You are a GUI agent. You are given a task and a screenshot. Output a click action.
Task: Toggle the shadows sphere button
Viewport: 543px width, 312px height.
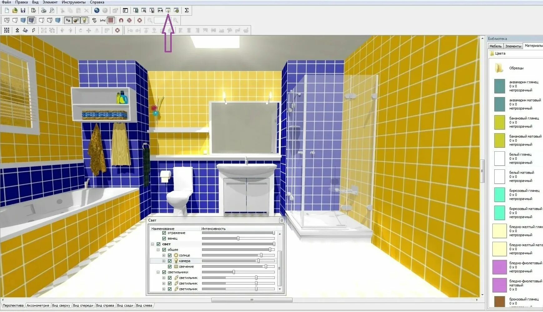76,20
